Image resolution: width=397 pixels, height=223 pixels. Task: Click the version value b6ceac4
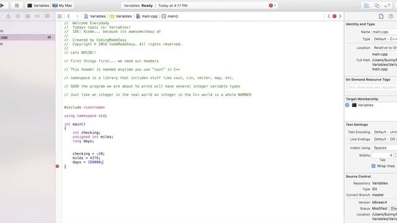tap(379, 203)
